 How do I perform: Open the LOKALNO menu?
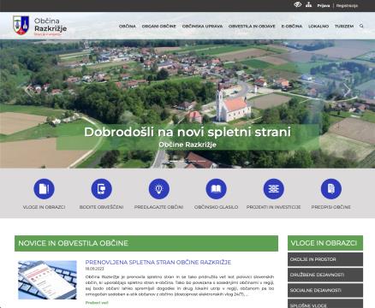click(x=318, y=26)
